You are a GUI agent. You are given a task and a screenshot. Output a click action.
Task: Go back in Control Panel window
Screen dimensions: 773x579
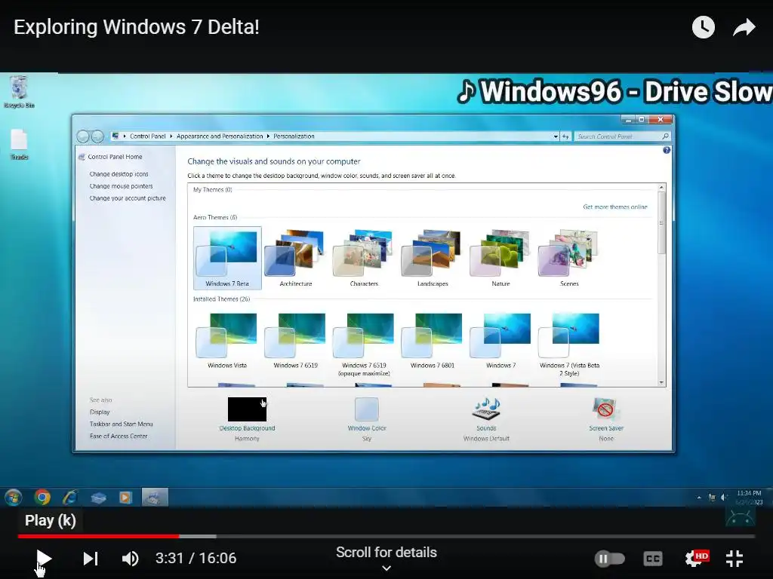pyautogui.click(x=83, y=136)
